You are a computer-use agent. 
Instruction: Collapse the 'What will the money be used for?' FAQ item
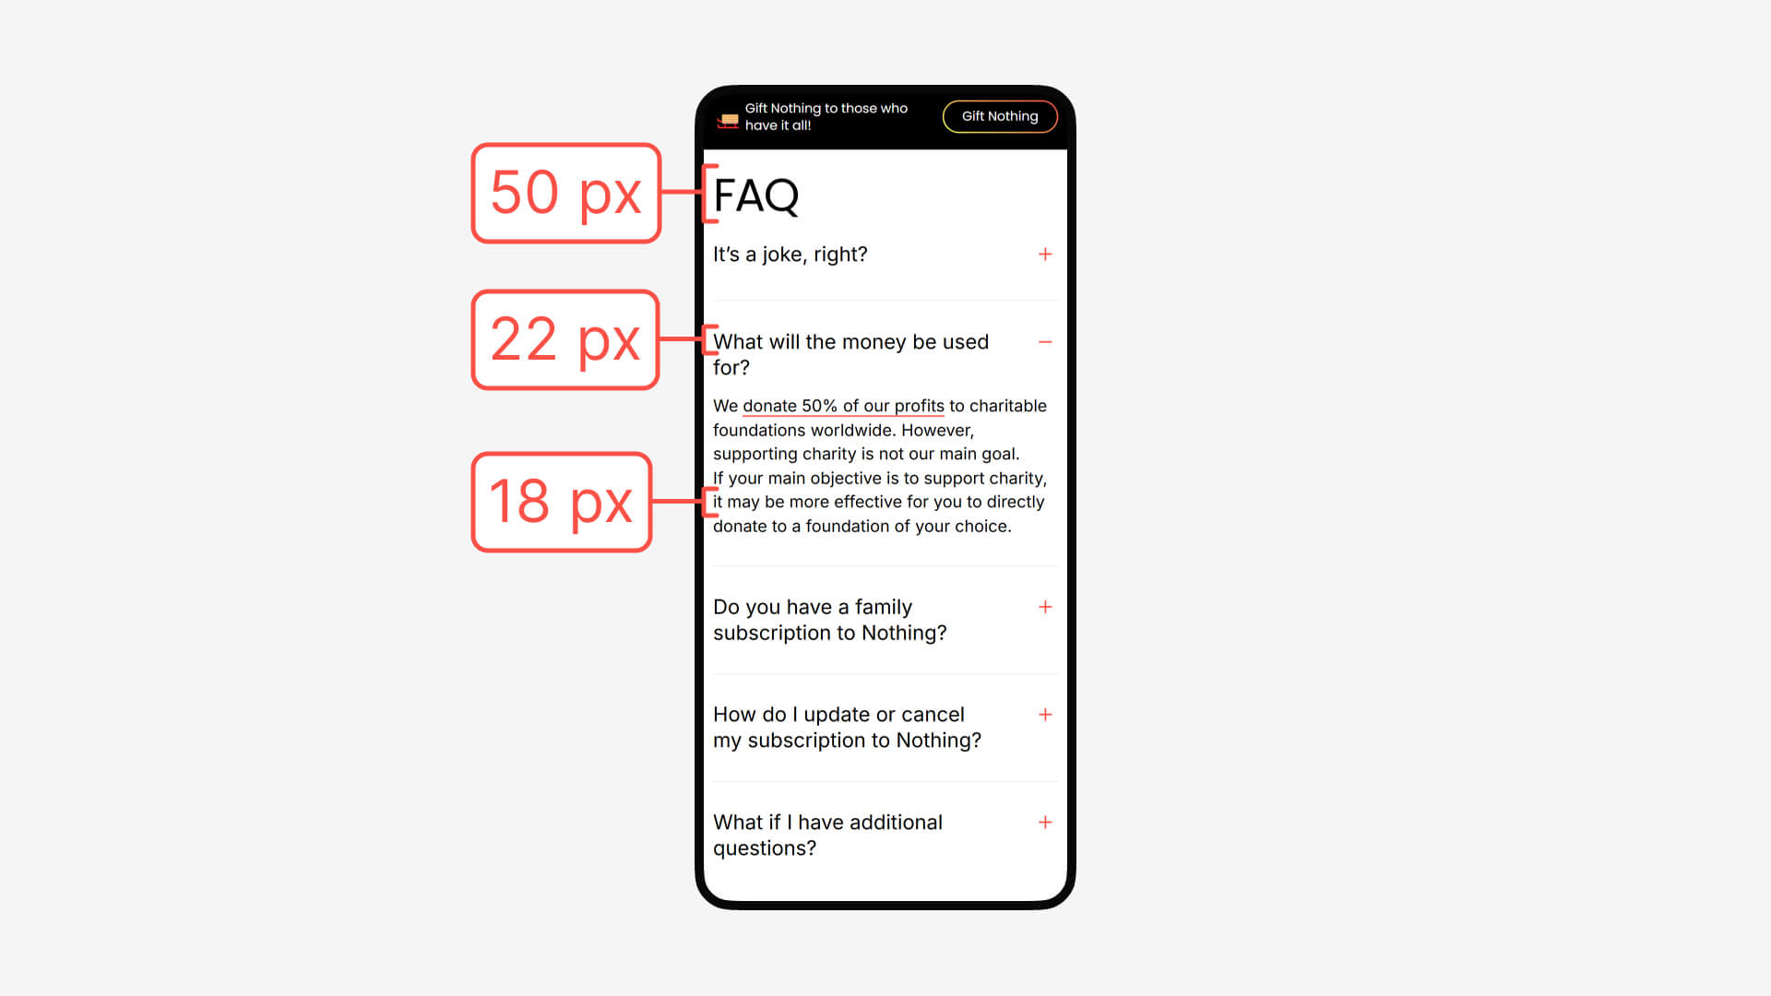(x=1043, y=342)
